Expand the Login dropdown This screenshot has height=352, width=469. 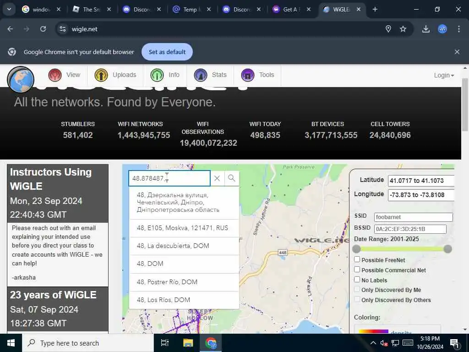(444, 76)
